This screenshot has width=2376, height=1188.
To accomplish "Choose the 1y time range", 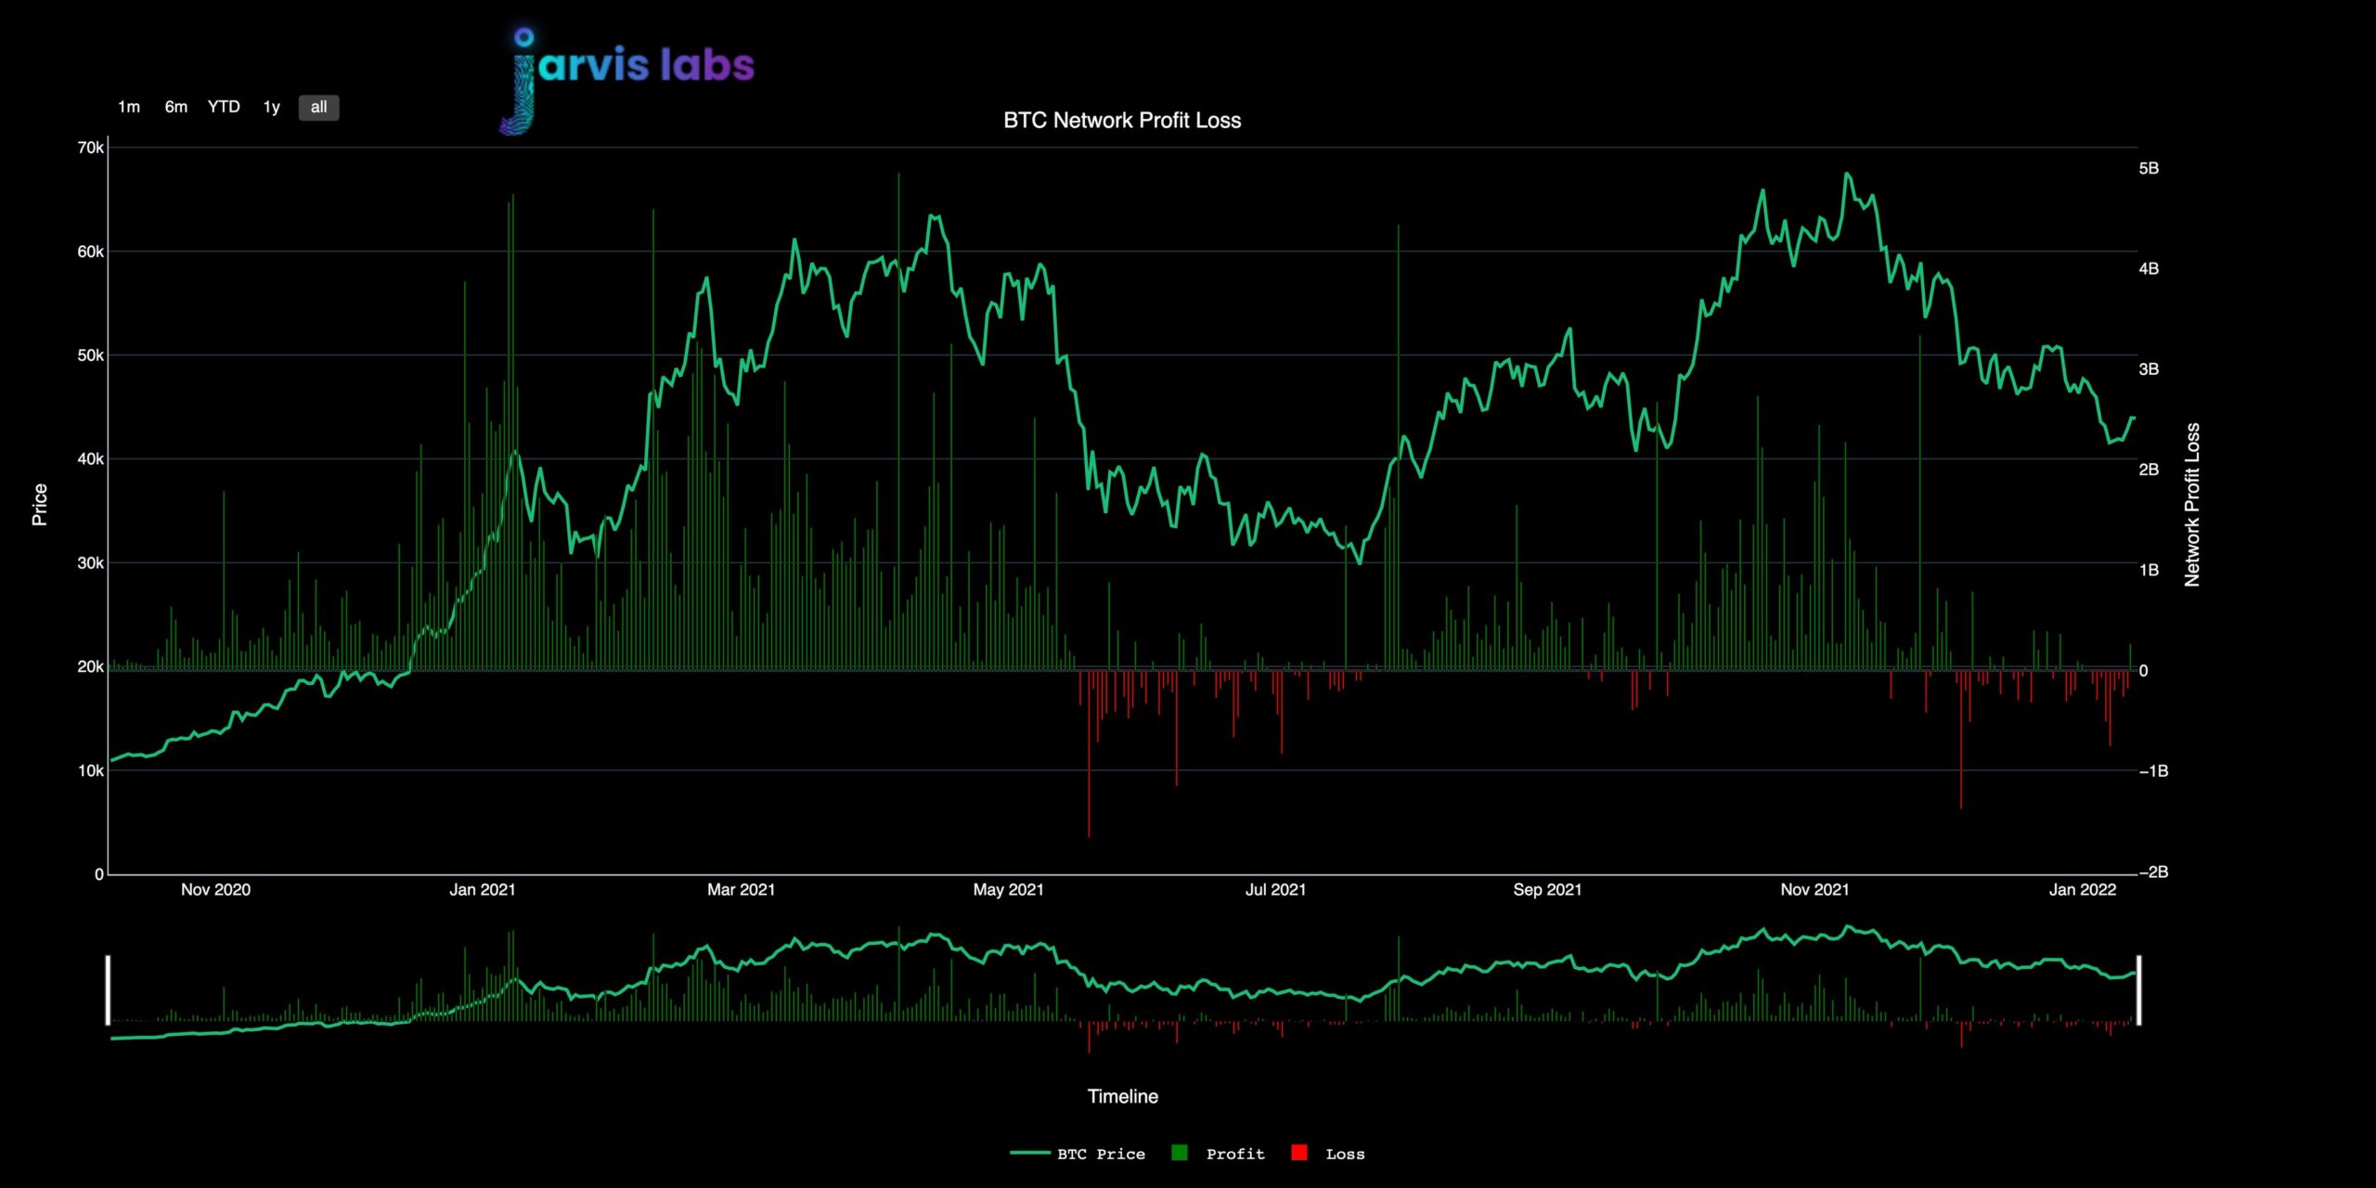I will (x=271, y=108).
